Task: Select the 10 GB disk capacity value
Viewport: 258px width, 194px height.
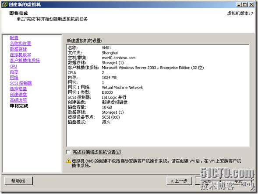Action: (107, 107)
